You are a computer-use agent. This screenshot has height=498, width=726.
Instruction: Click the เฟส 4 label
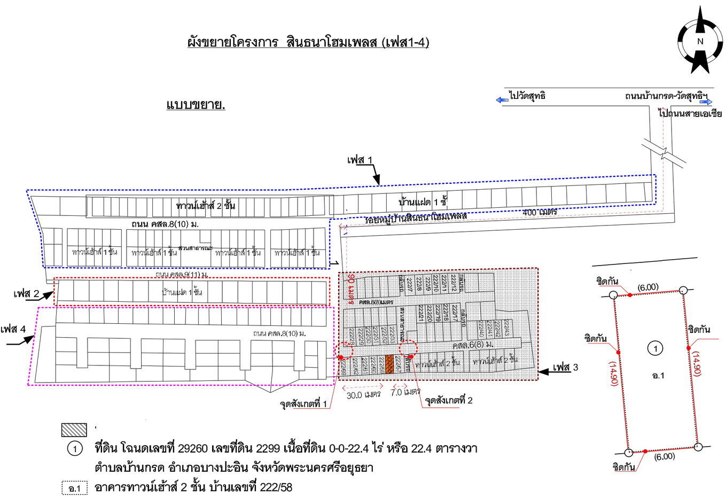tap(13, 329)
